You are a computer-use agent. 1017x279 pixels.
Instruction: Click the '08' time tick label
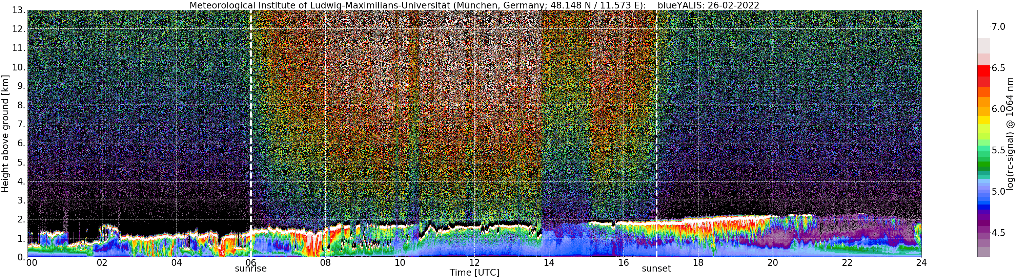click(x=325, y=262)
